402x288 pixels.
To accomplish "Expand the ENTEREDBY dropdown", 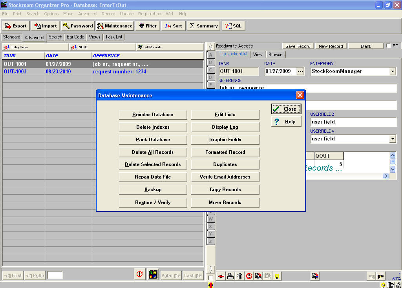I will click(x=393, y=71).
